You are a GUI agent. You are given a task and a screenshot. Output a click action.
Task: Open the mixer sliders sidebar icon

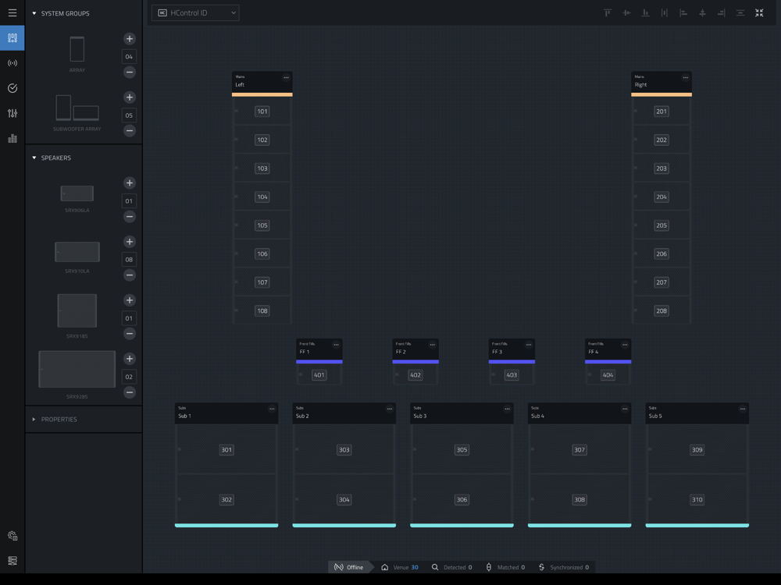[12, 113]
